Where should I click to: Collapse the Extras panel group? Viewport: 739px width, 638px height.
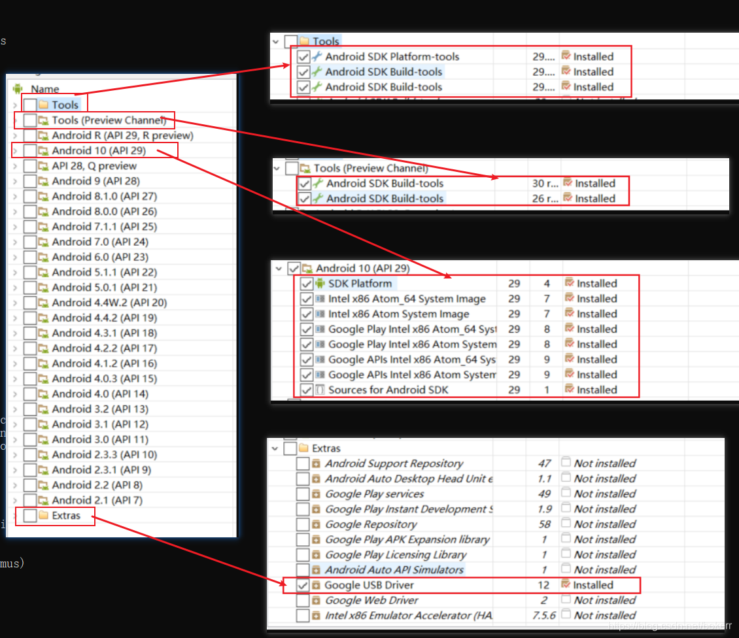tap(275, 448)
